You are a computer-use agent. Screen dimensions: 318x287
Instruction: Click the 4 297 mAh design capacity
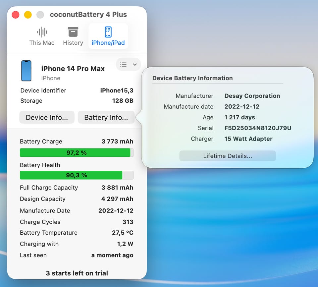click(117, 199)
